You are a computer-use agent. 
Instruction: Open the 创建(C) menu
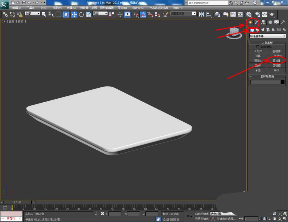[71, 8]
